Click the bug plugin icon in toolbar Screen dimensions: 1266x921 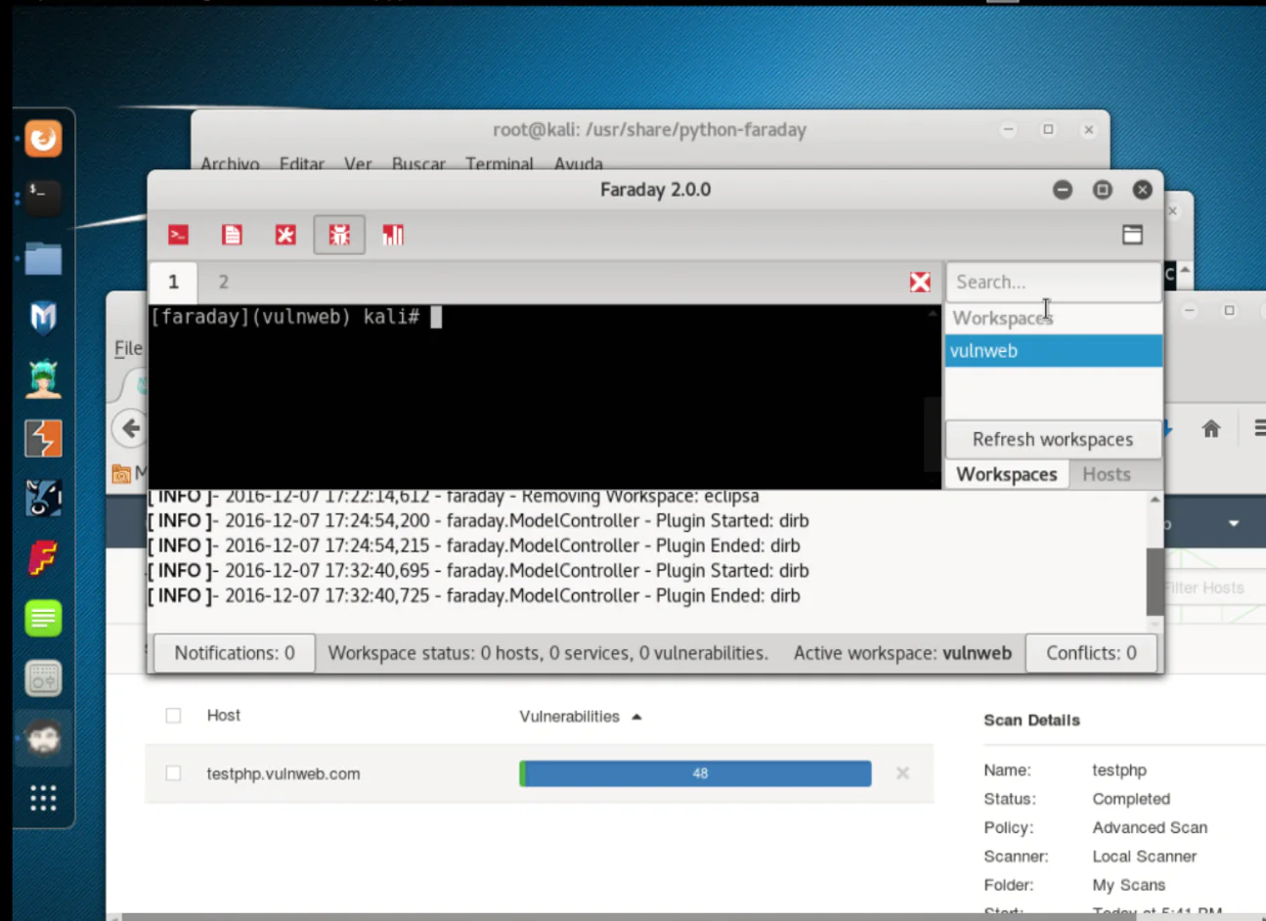[x=339, y=235]
